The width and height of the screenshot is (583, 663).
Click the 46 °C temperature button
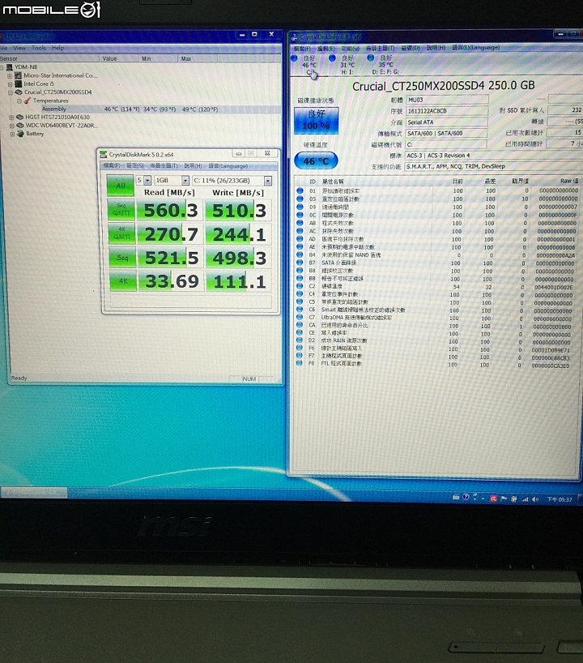[x=316, y=160]
